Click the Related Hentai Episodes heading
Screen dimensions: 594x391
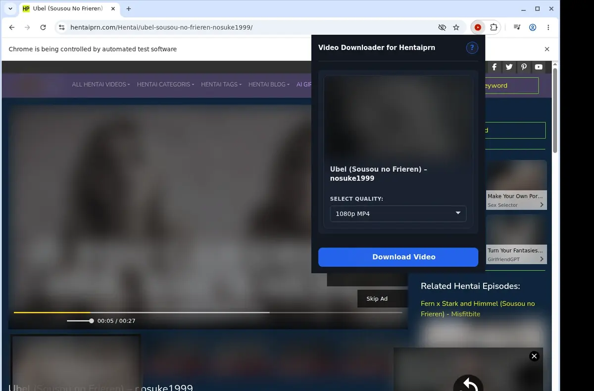coord(470,286)
